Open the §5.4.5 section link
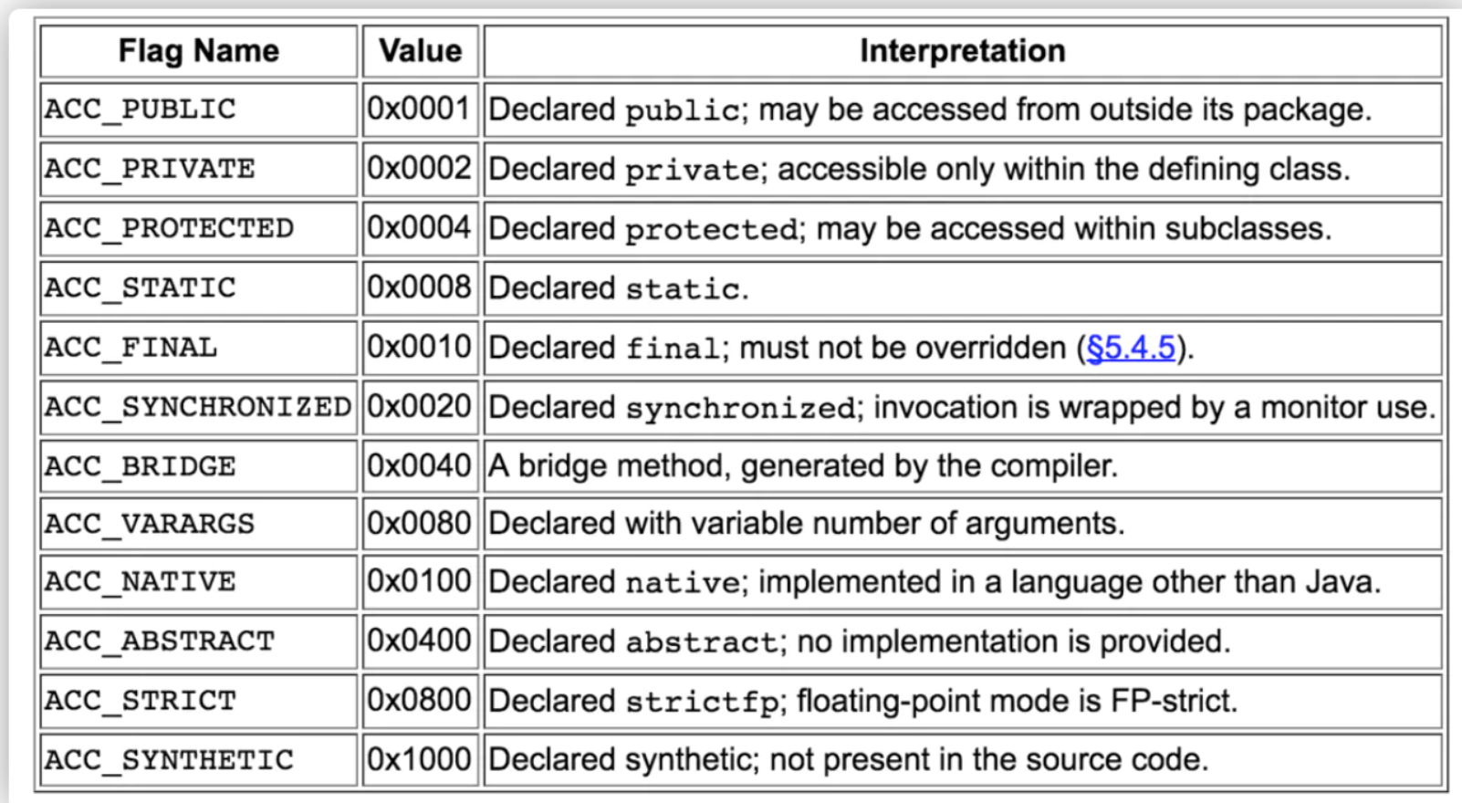 [x=1131, y=348]
